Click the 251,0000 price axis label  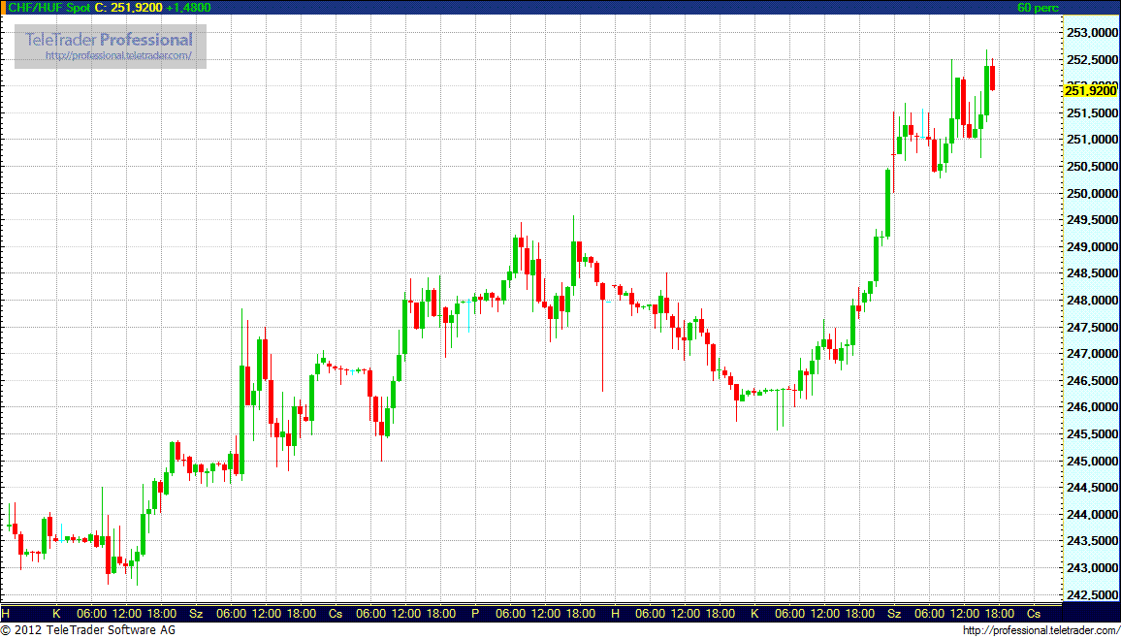[1092, 140]
